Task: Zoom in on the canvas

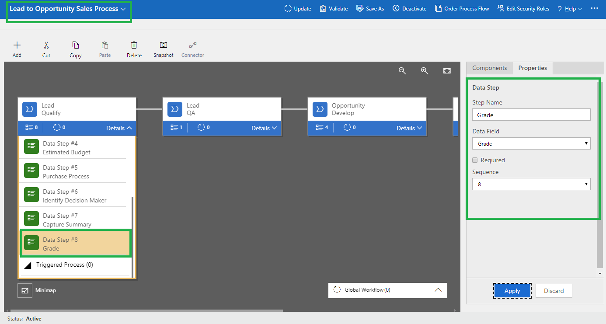Action: click(x=425, y=71)
